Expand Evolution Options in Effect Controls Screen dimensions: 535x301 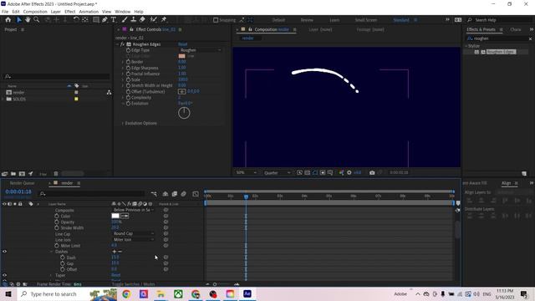[x=123, y=123]
